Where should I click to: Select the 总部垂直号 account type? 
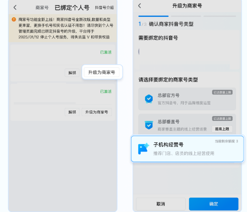point(187,125)
